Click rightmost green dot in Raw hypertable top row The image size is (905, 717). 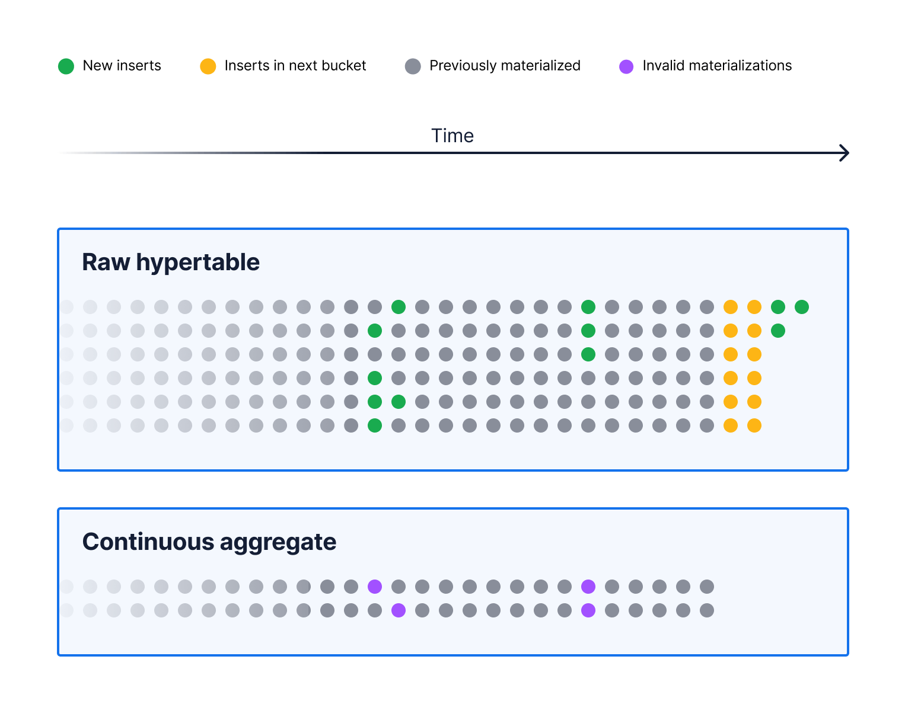[802, 307]
